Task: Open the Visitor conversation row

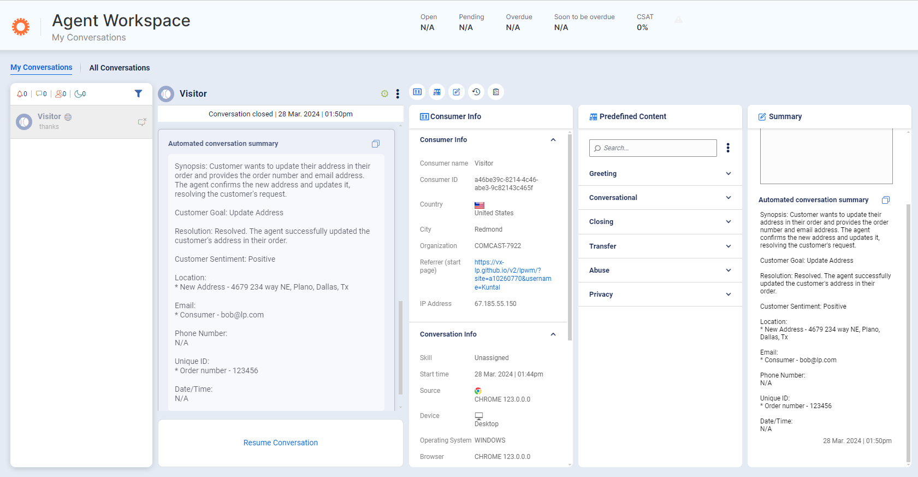Action: pos(81,122)
